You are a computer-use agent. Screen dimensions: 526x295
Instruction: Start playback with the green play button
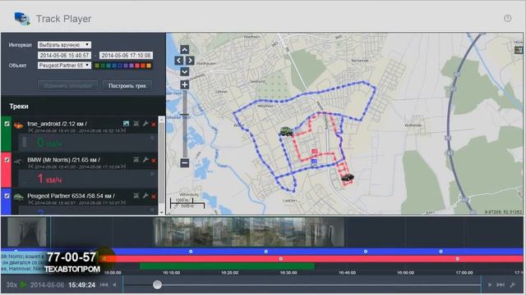pos(23,284)
